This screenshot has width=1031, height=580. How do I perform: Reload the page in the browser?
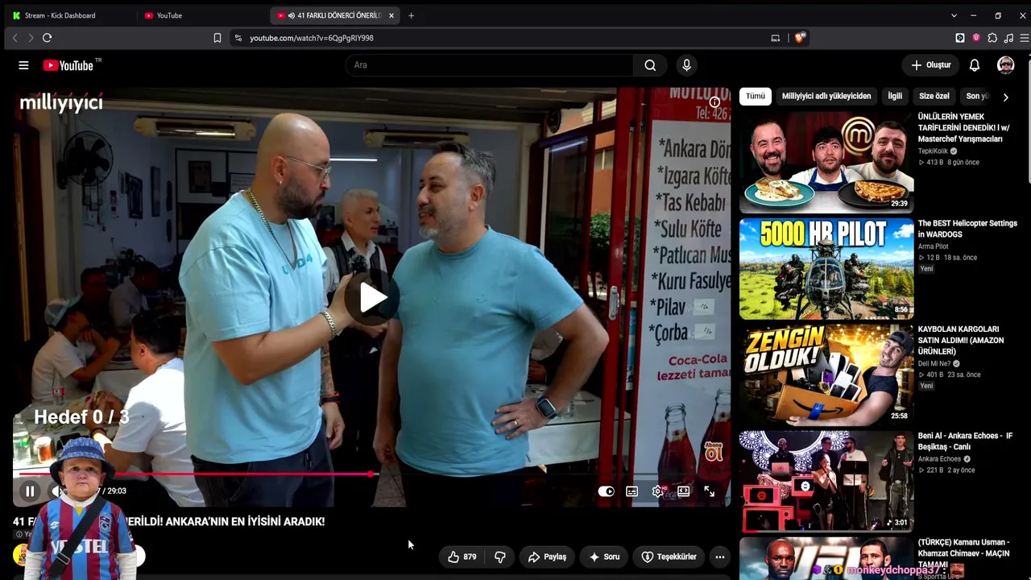coord(48,38)
